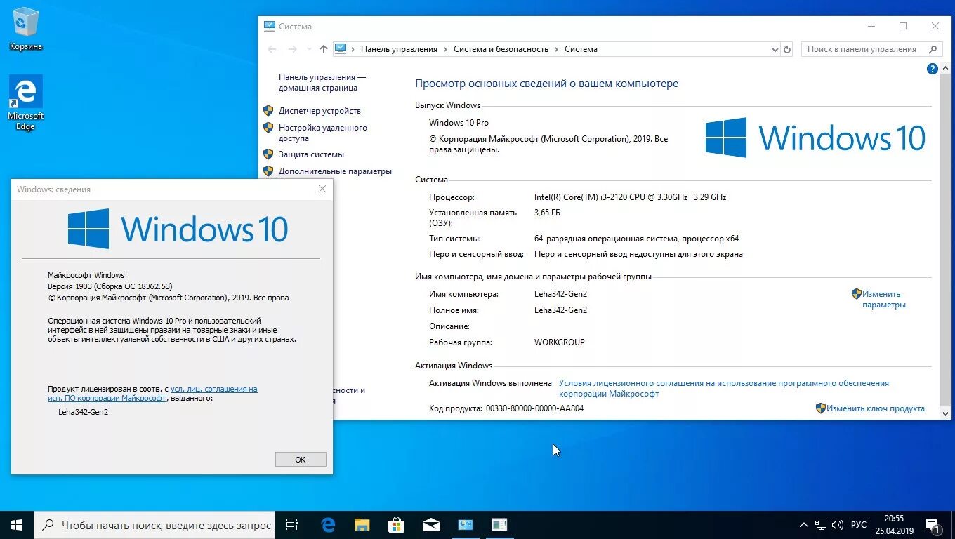
Task: Open Дополнительные параметры from the sidebar
Action: pos(335,171)
